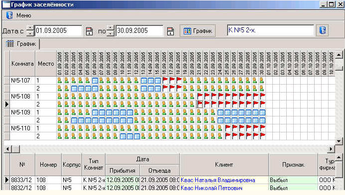
Task: Click the end date field 30.09.2005
Action: pos(139,30)
